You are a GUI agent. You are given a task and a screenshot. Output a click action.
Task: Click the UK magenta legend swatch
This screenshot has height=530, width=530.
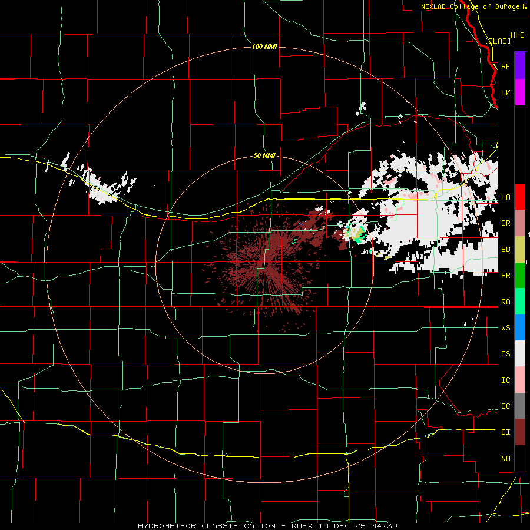click(520, 92)
